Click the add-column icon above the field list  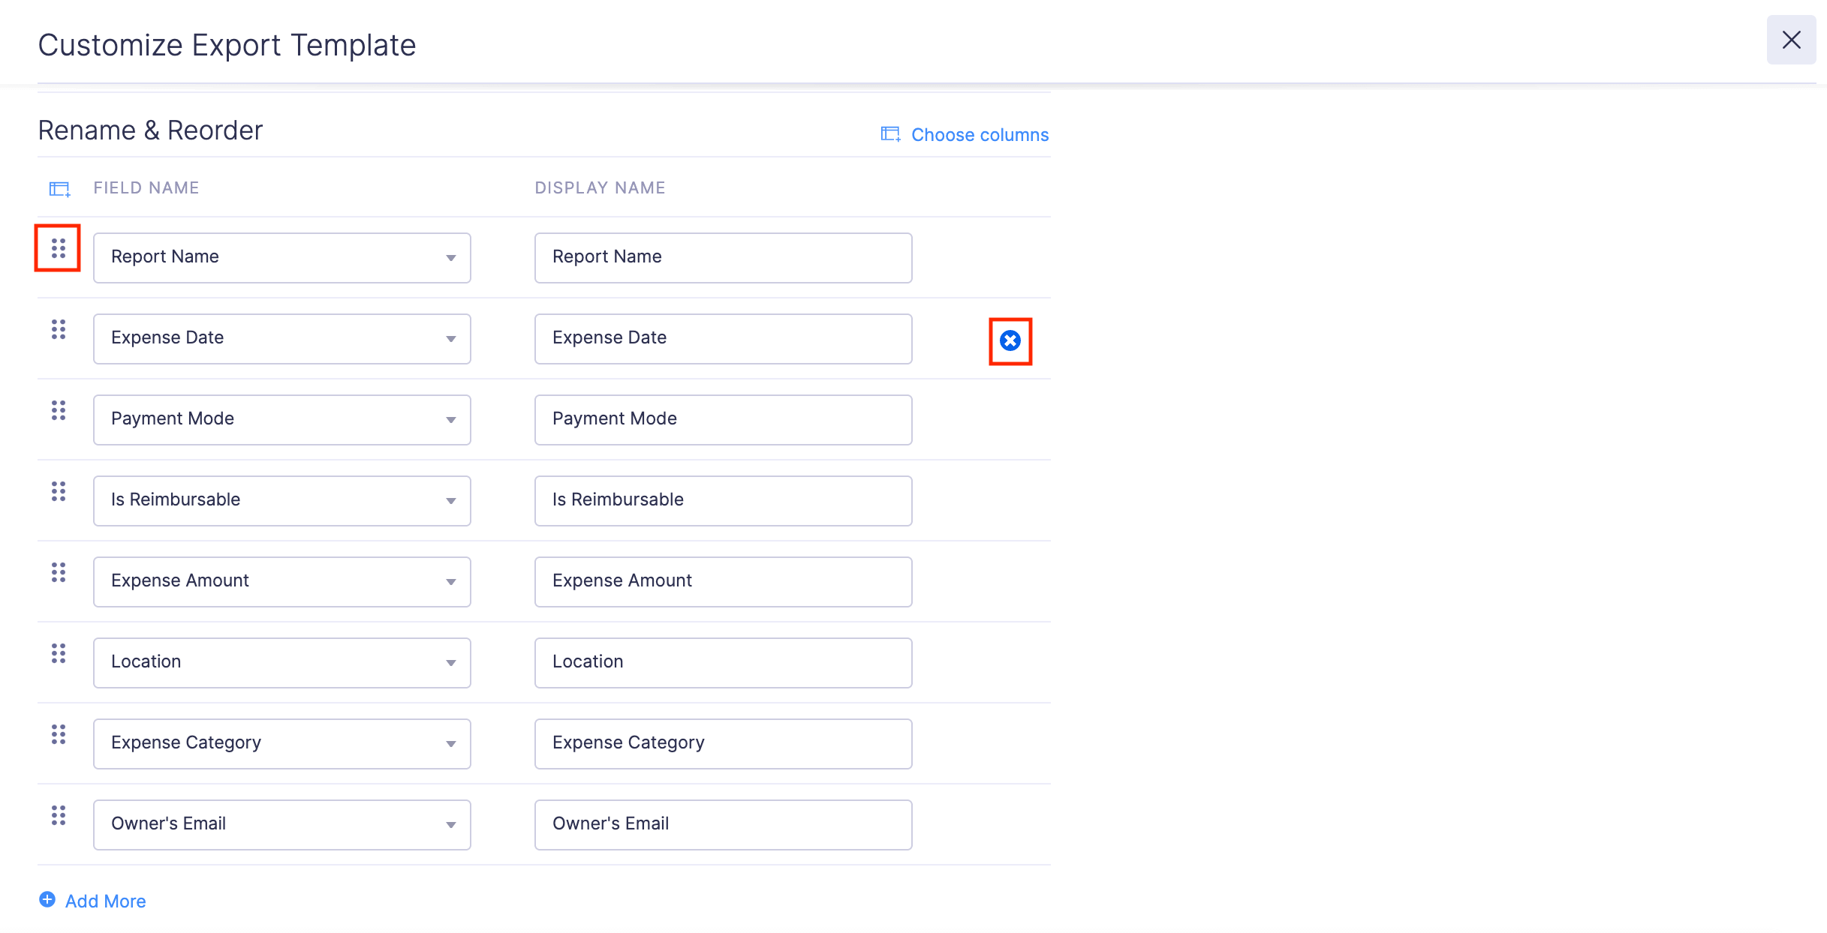[59, 188]
